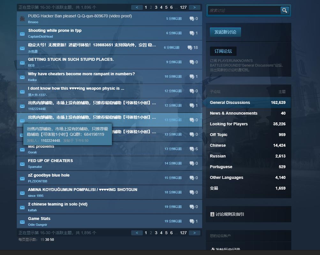The image size is (320, 255).
Task: Click envelope icon of Shooting while prone topic
Action: pos(22,34)
